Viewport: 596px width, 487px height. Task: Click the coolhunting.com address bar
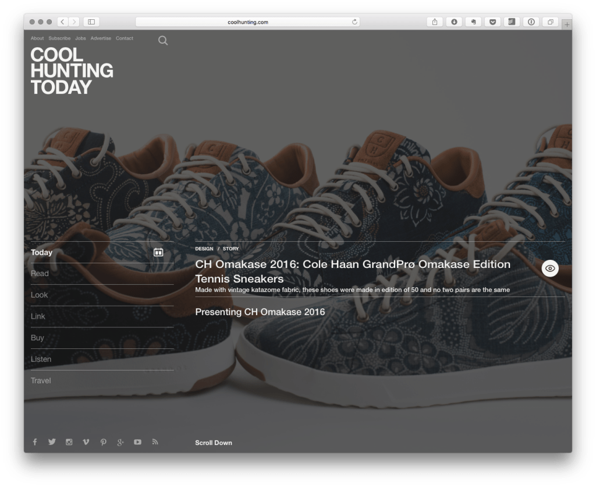pos(247,22)
